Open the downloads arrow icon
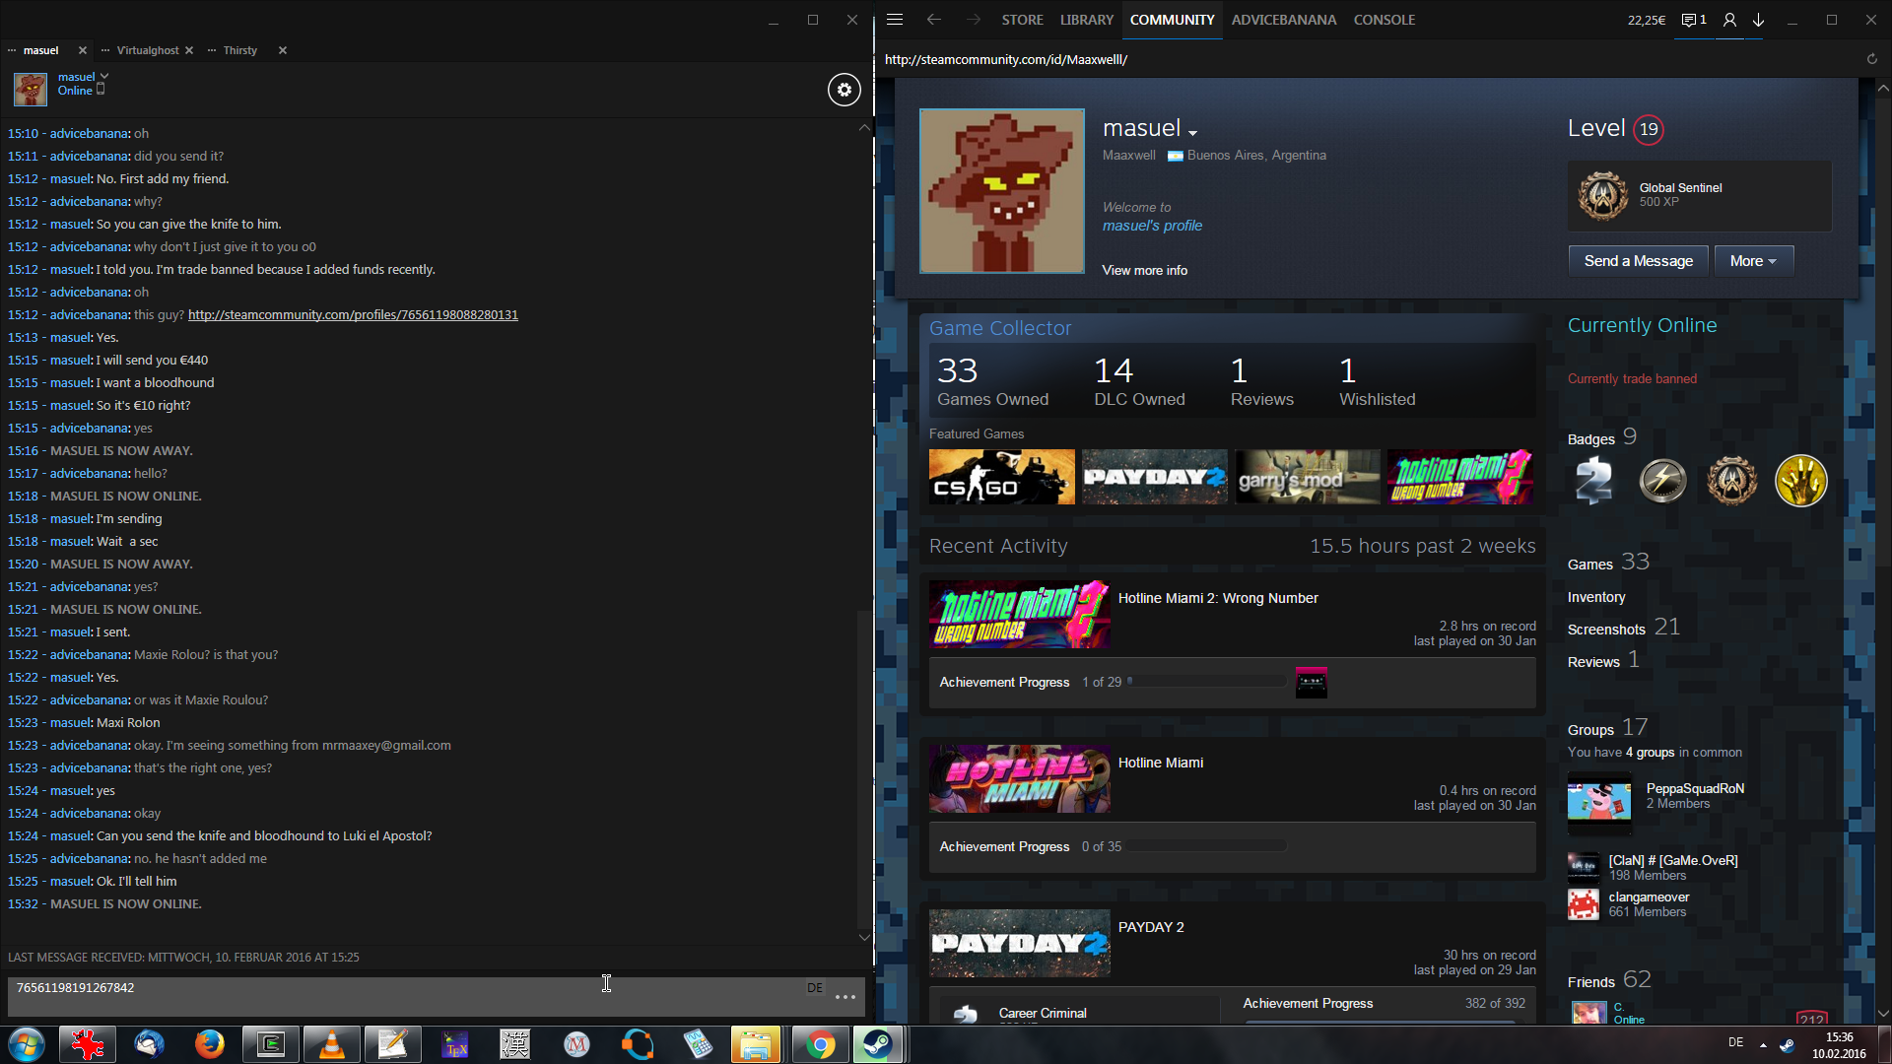 1758,20
